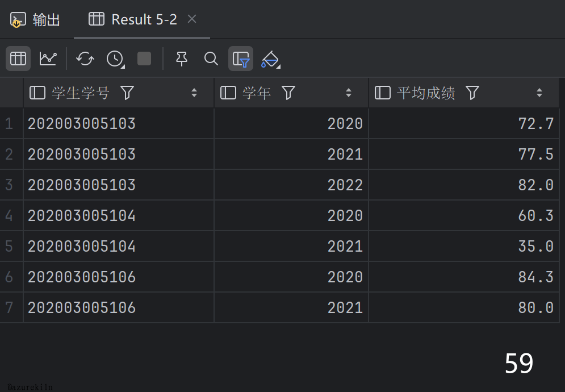The image size is (565, 392).
Task: Open filter for 学年 column
Action: tap(288, 93)
